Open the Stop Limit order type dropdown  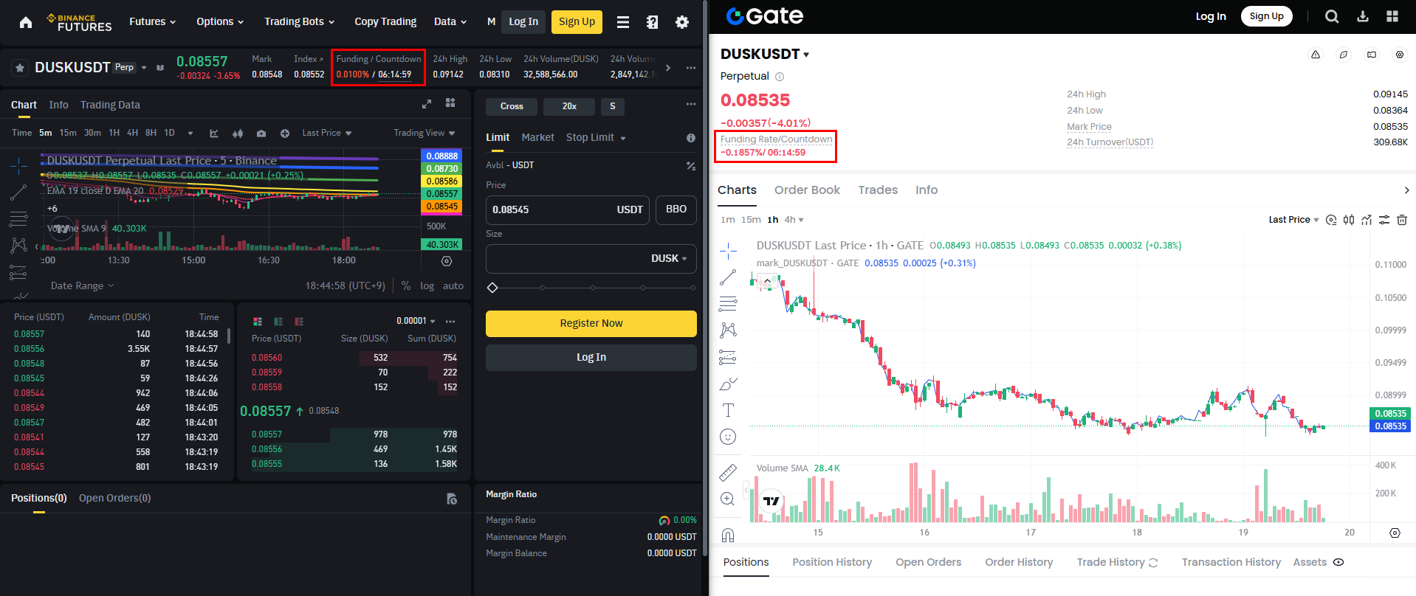(596, 138)
